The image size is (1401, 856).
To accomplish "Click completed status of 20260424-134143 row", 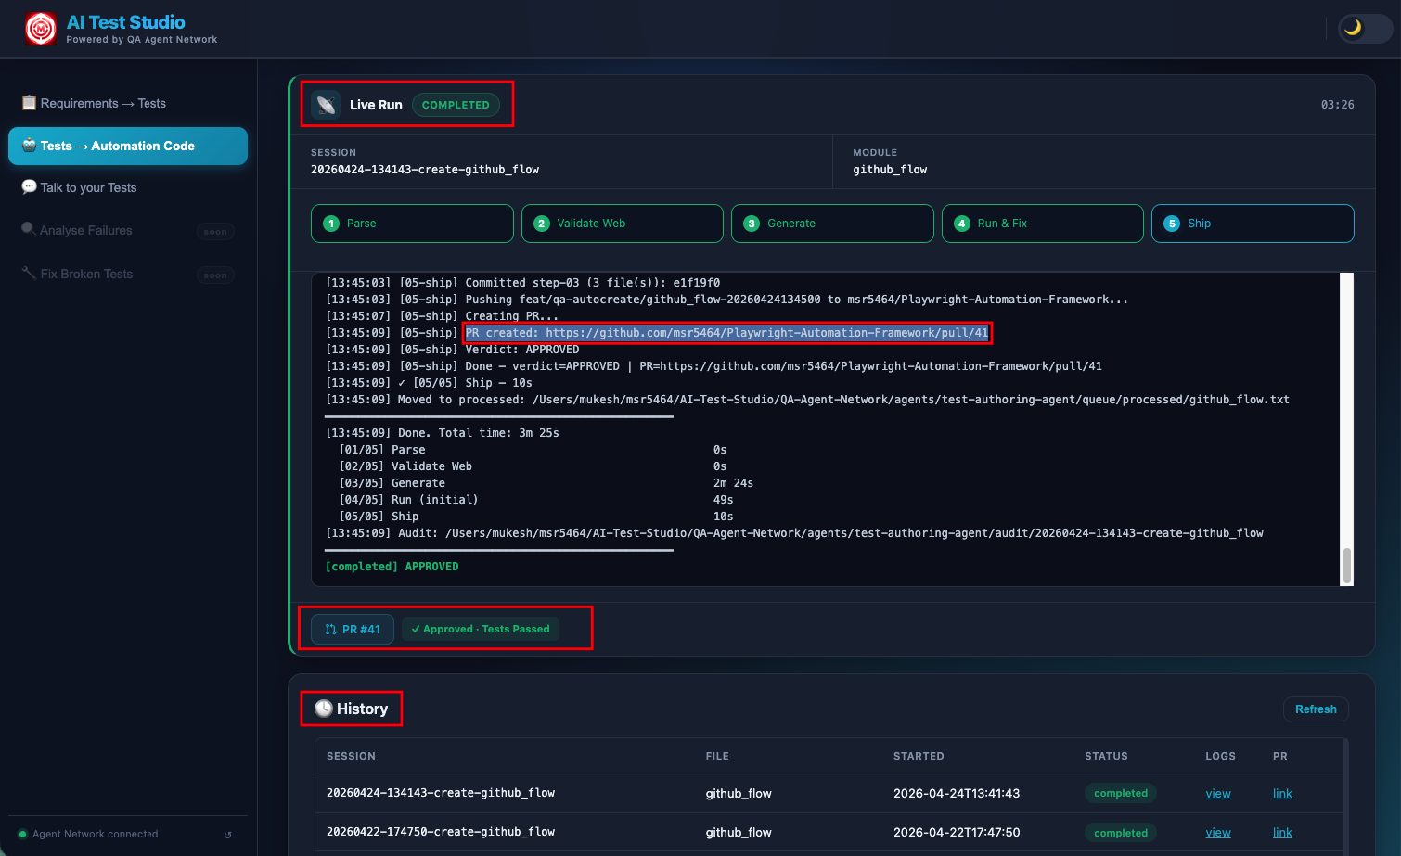I will pos(1121,793).
